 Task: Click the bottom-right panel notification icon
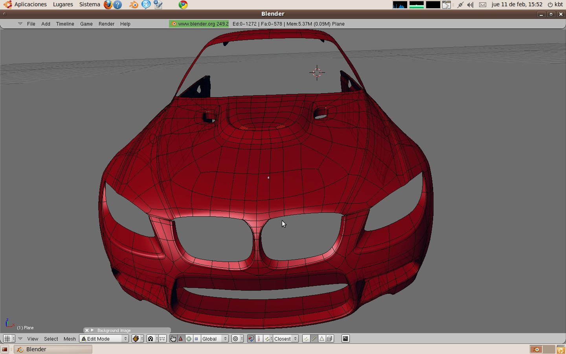[560, 349]
